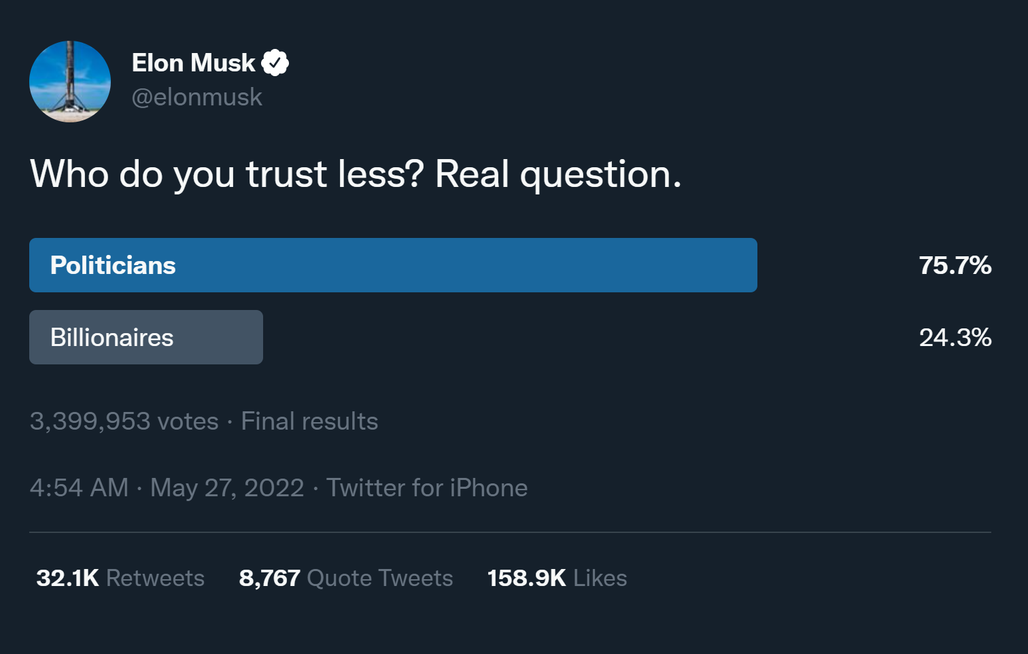Select the Politicians poll result bar
Viewport: 1028px width, 654px height.
point(393,265)
